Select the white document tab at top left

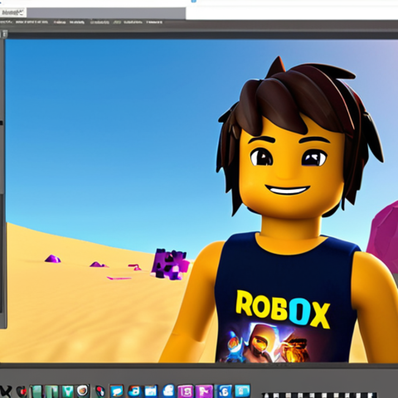[x=13, y=12]
